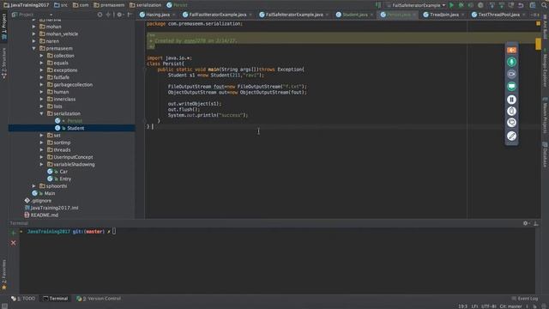This screenshot has height=309, width=549.
Task: Click the Collapse All icon in Project panel
Action: click(x=108, y=15)
